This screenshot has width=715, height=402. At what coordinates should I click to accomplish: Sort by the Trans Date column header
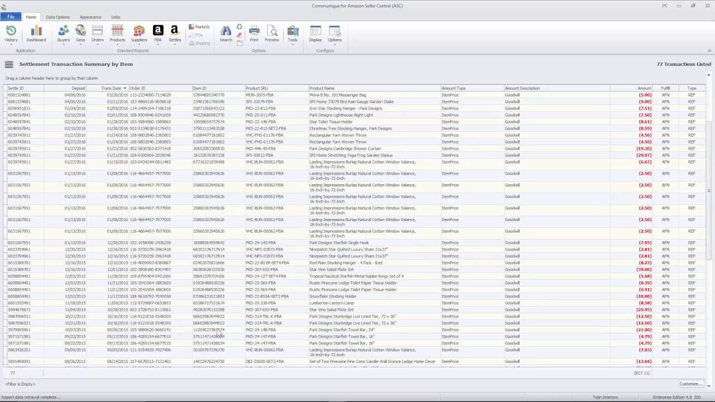click(108, 88)
